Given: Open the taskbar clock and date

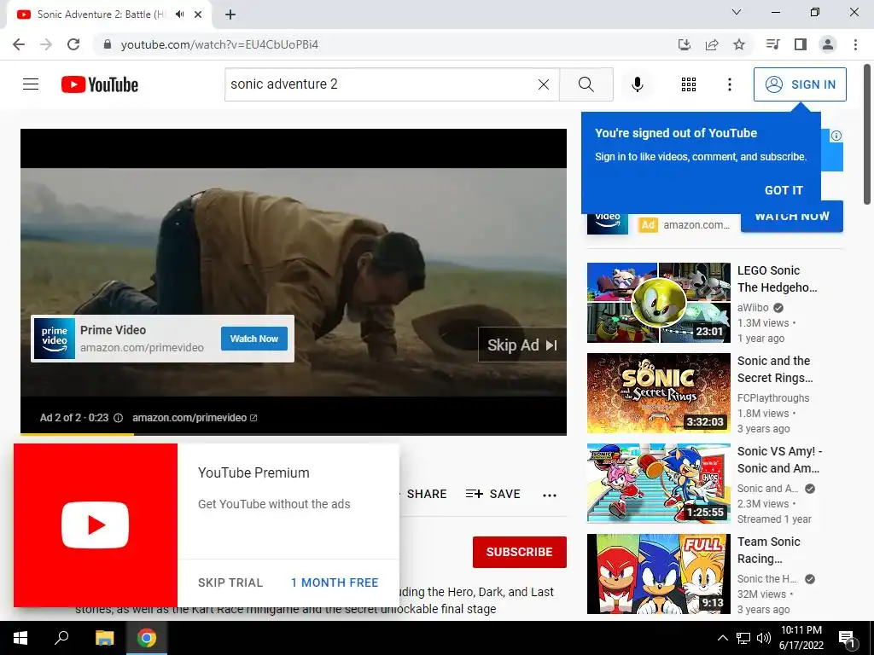Looking at the screenshot, I should point(801,638).
